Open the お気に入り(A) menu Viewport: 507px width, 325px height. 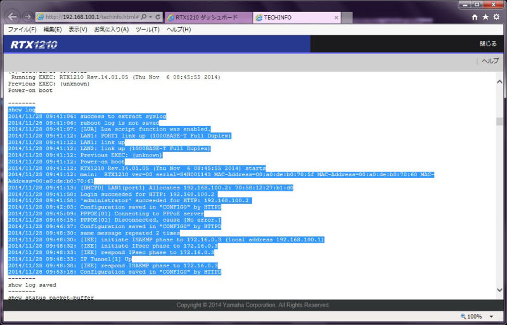click(111, 29)
